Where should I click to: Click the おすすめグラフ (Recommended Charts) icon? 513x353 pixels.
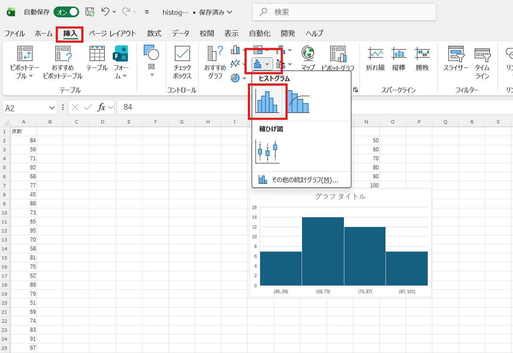point(215,62)
